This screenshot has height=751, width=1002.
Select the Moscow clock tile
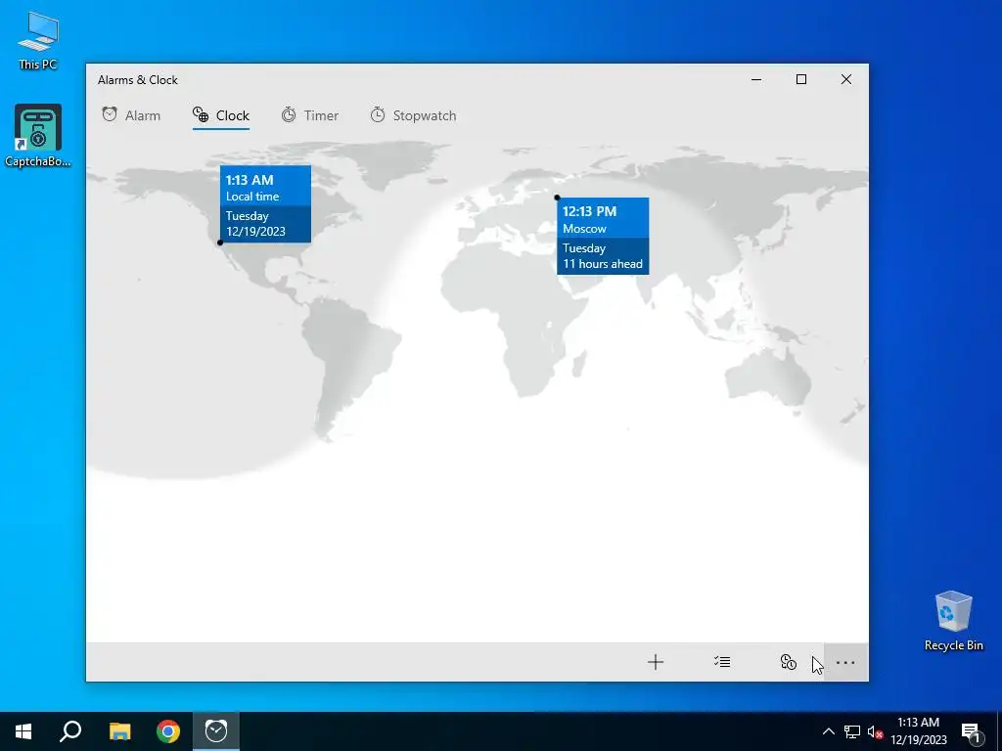[x=603, y=237]
